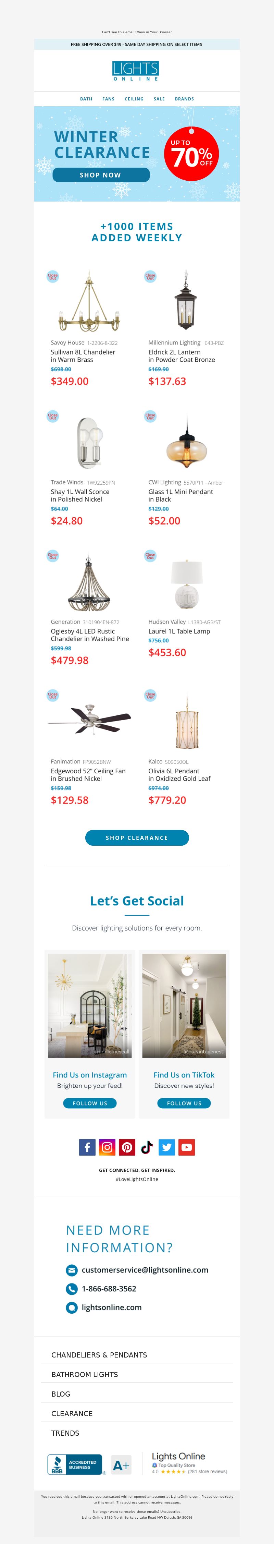This screenshot has width=274, height=1544.
Task: Click the Lights Online logo
Action: [x=136, y=71]
